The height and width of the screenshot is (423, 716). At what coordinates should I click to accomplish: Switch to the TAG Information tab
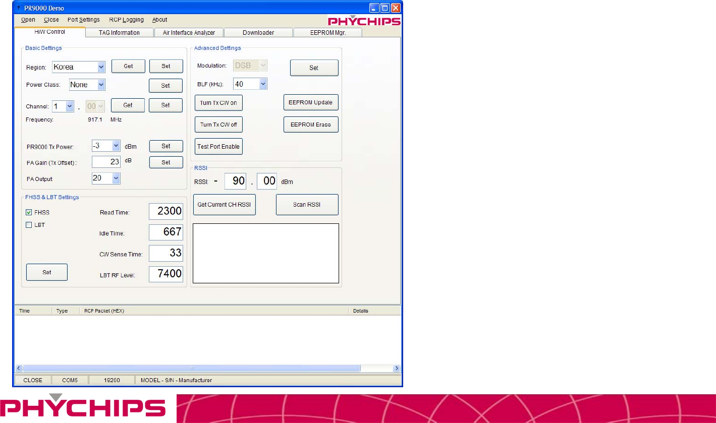pos(120,33)
